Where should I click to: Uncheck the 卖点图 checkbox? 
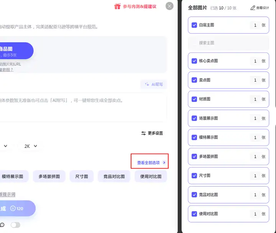194,80
